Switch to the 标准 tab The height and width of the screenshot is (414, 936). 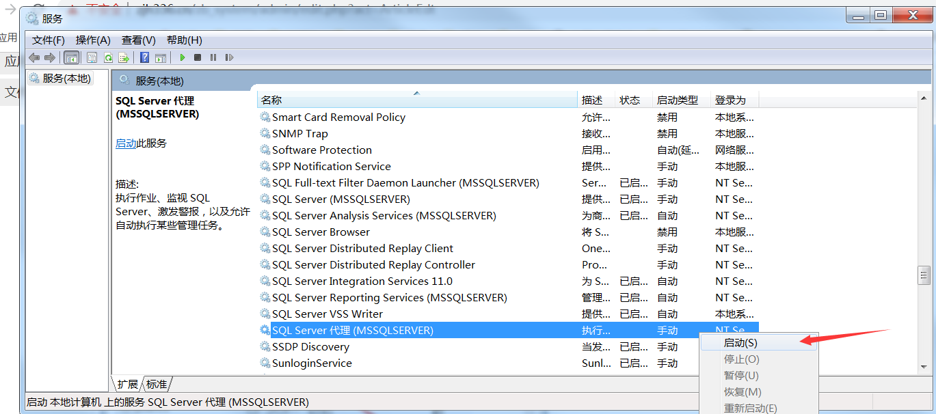point(157,384)
